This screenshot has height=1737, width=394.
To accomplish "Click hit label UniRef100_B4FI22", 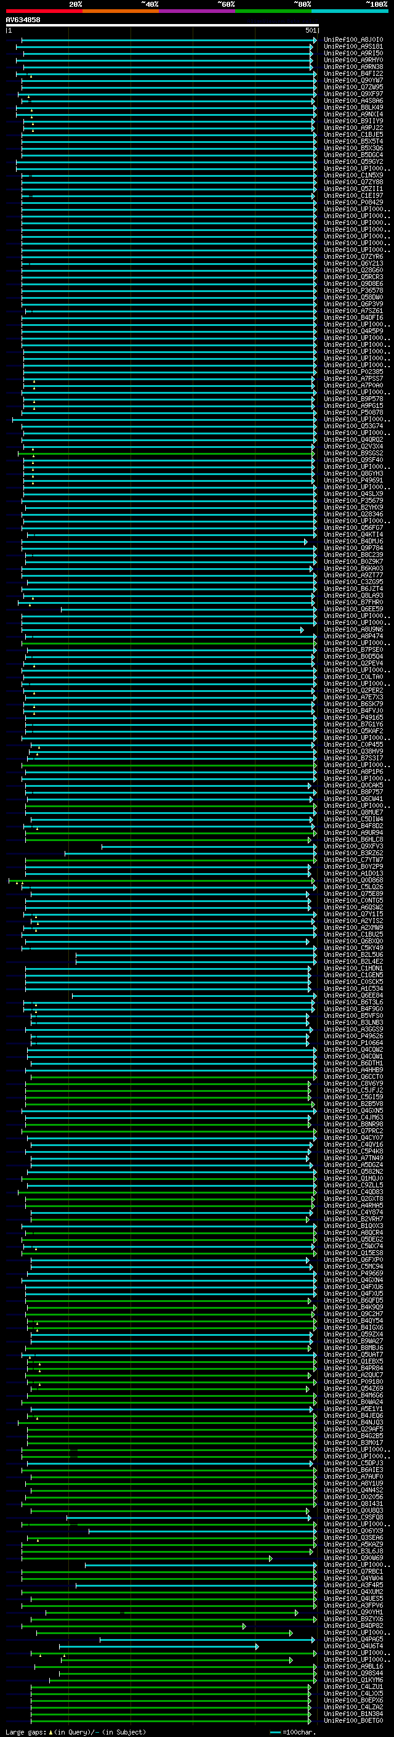I will pyautogui.click(x=353, y=73).
